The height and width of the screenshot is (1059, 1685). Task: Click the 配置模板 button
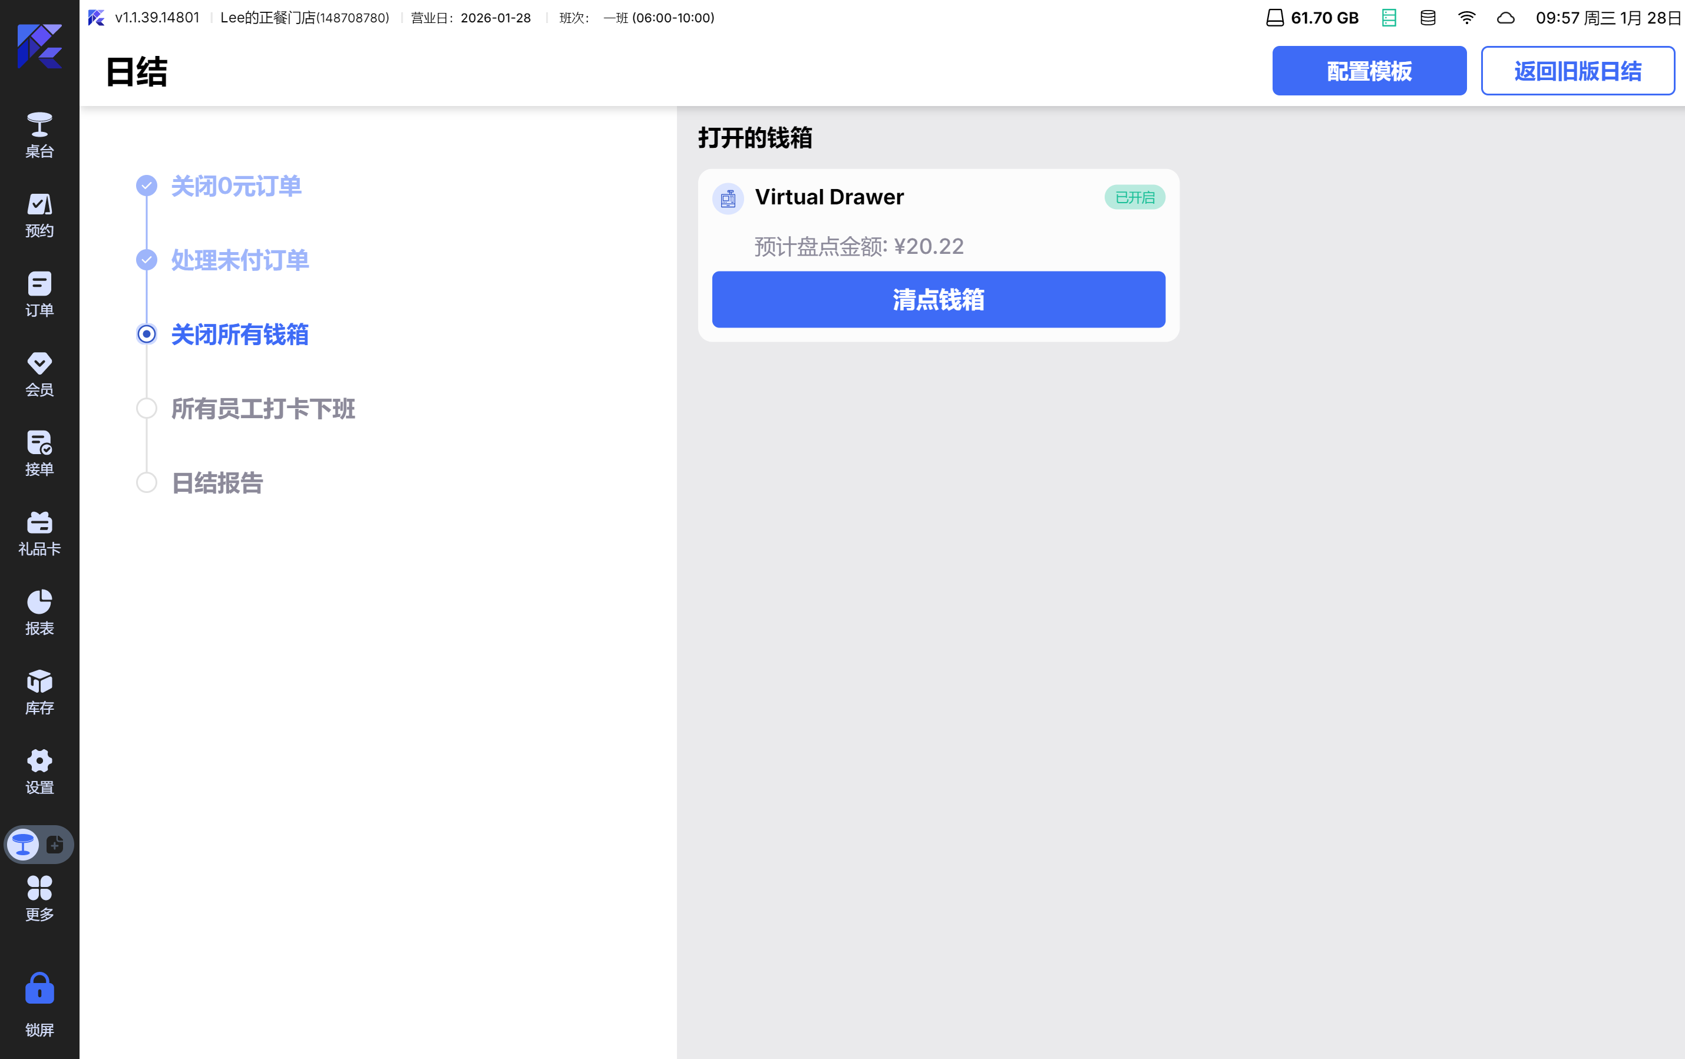click(1369, 71)
